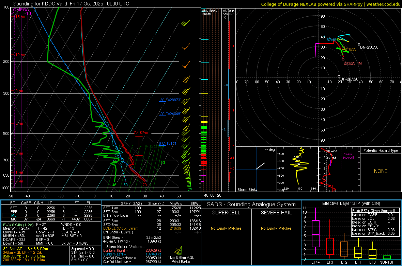Image resolution: width=402 pixels, height=266 pixels.
Task: Click the LCL-EL (Cloud Layer) row
Action: tap(152, 228)
